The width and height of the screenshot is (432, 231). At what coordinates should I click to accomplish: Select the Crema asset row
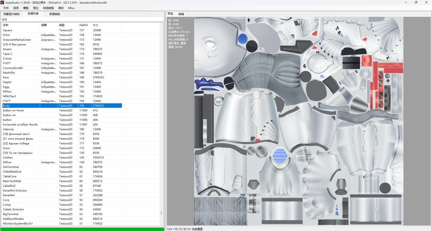pyautogui.click(x=62, y=59)
